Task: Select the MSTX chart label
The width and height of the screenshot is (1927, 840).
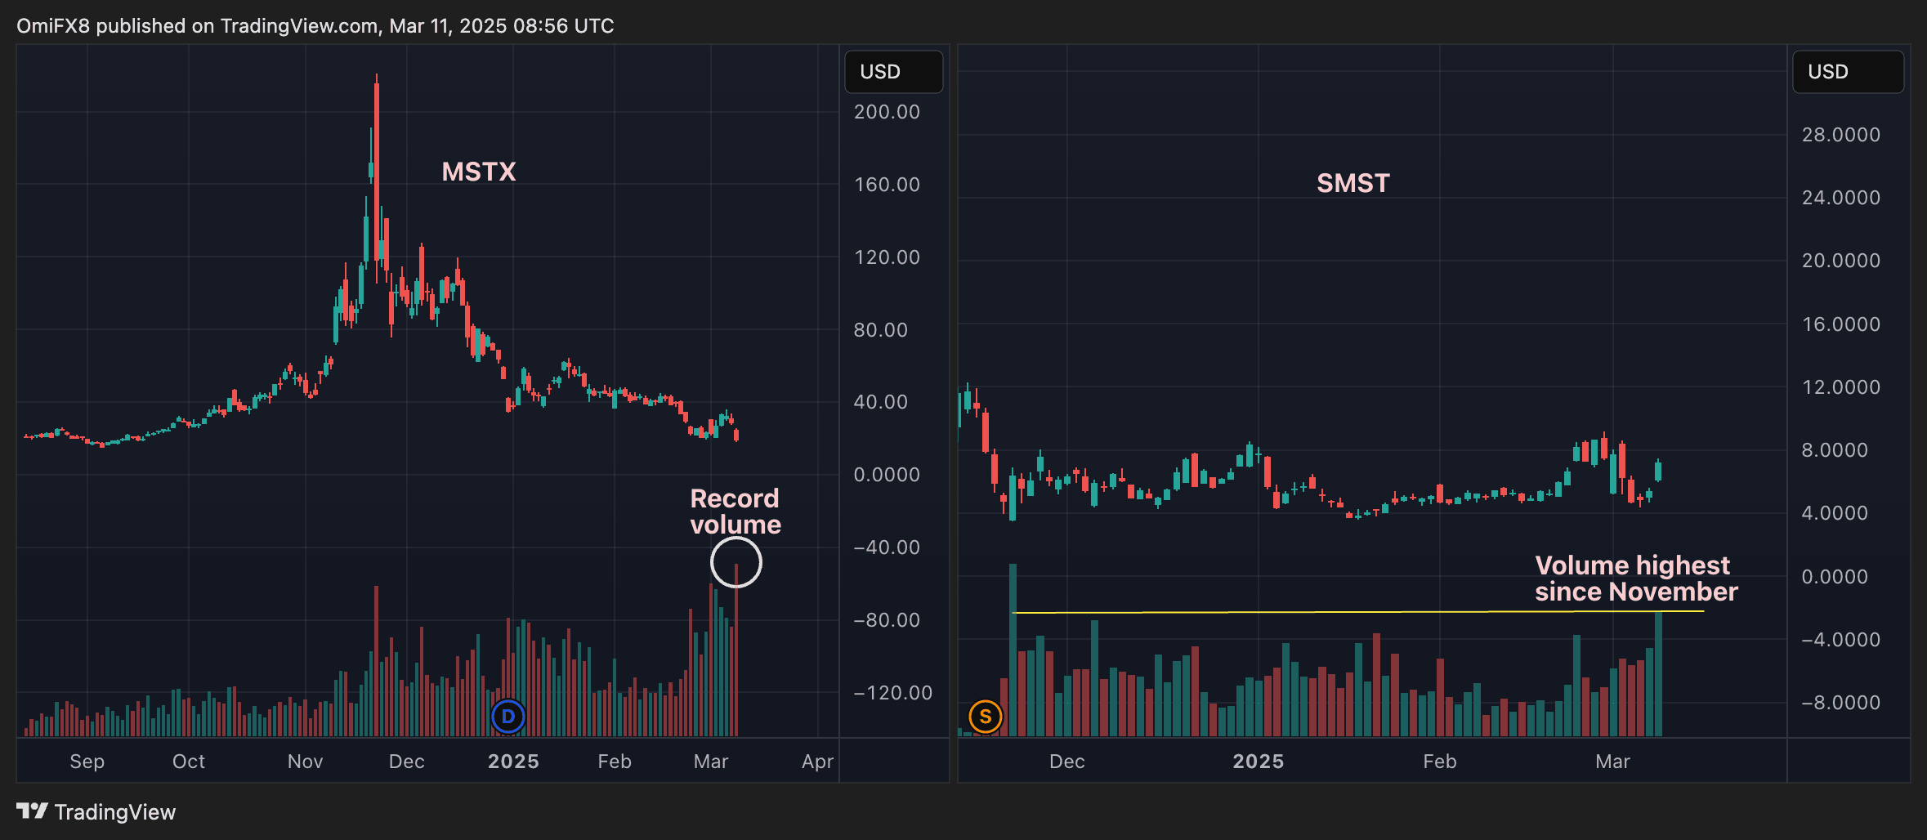Action: pos(479,172)
